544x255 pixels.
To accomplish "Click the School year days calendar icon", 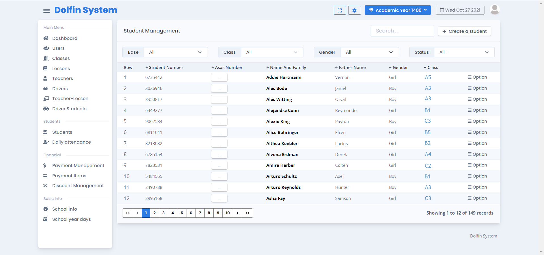I will pyautogui.click(x=45, y=219).
